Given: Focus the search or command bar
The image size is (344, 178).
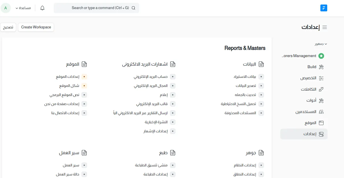Looking at the screenshot, I should pyautogui.click(x=96, y=8).
